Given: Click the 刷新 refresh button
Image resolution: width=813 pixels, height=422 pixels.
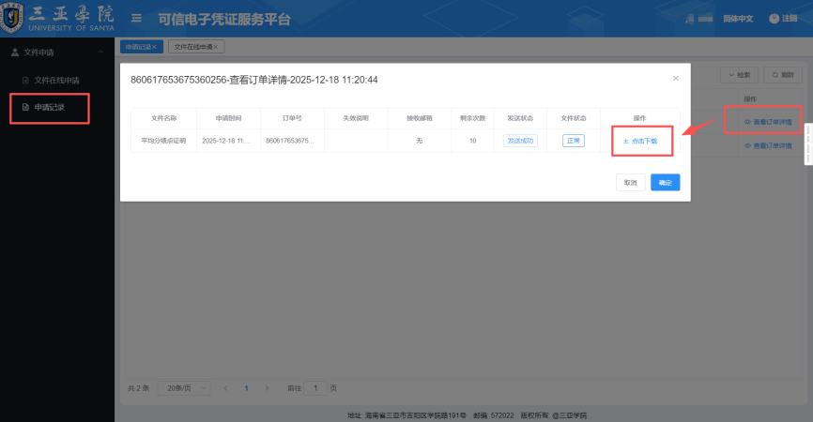Looking at the screenshot, I should pos(782,75).
